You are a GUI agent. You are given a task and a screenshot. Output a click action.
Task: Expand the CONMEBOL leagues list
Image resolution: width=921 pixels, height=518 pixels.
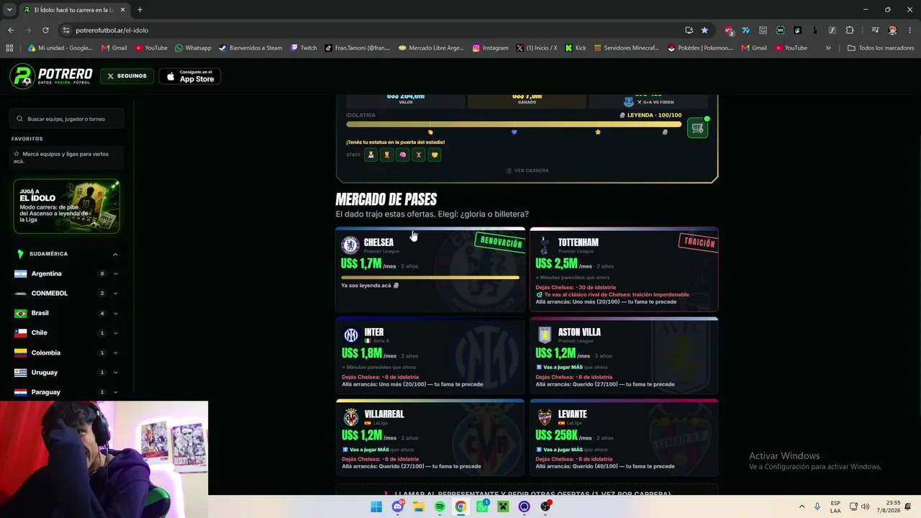coord(115,294)
